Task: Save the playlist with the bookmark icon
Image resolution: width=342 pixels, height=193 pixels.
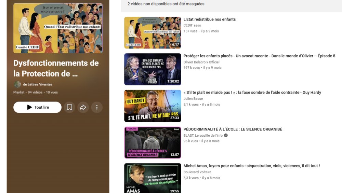Action: click(69, 107)
